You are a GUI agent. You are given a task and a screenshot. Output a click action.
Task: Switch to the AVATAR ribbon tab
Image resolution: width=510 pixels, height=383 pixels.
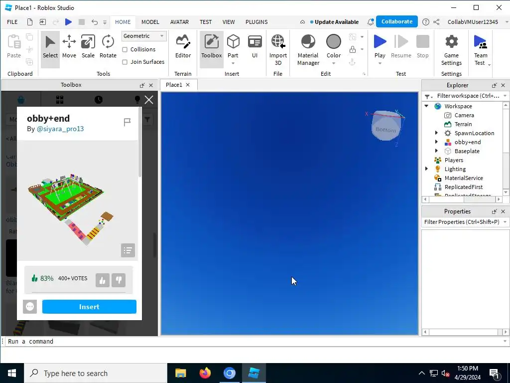click(x=179, y=22)
